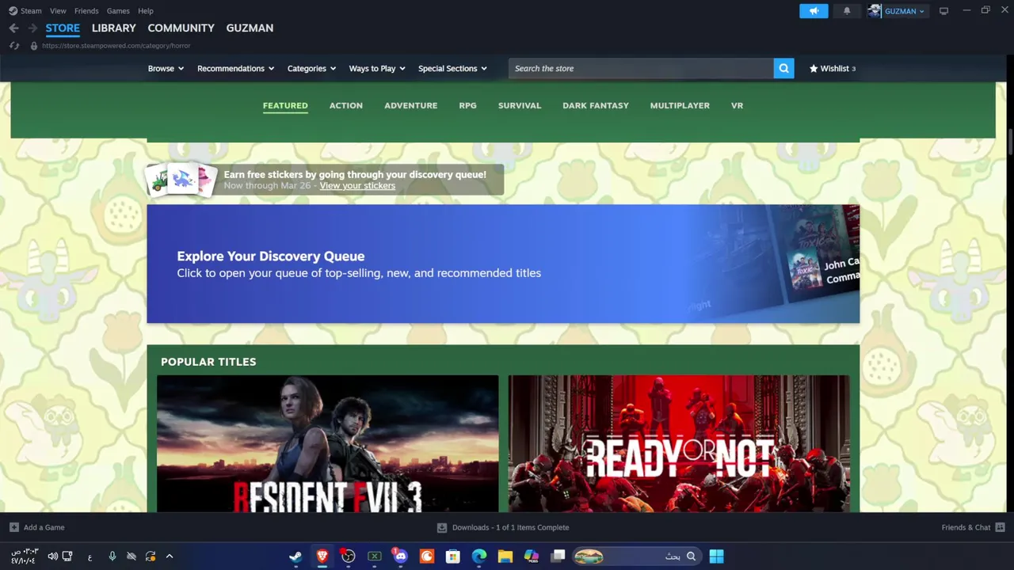The height and width of the screenshot is (570, 1014).
Task: Expand the Categories dropdown
Action: point(311,68)
